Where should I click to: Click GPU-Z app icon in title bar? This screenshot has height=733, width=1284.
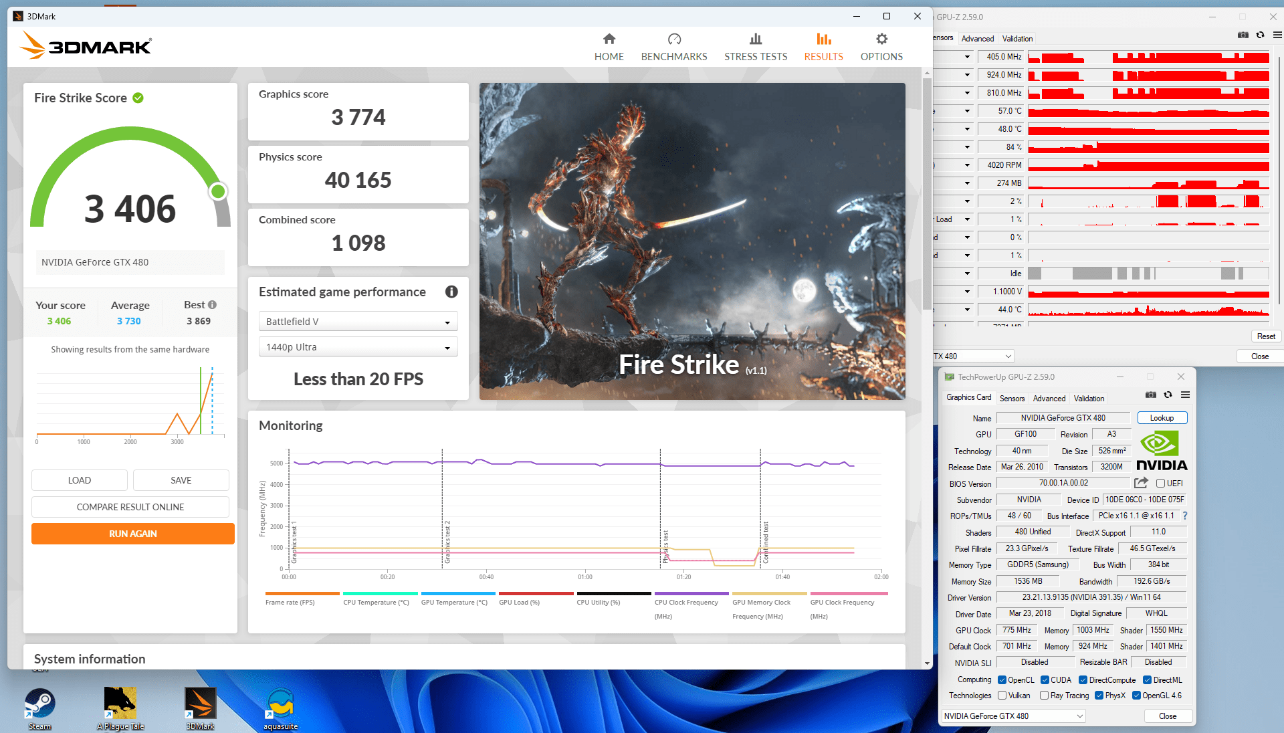[949, 377]
